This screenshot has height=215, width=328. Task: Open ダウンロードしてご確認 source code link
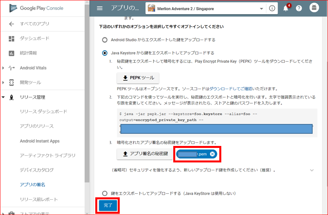231,89
